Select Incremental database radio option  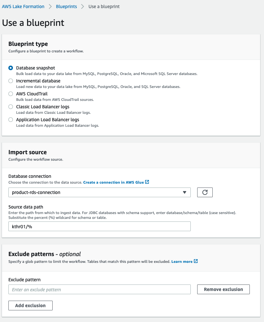point(11,81)
